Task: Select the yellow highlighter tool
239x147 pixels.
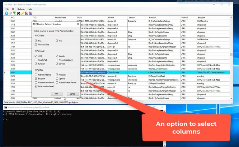Action: point(22,13)
